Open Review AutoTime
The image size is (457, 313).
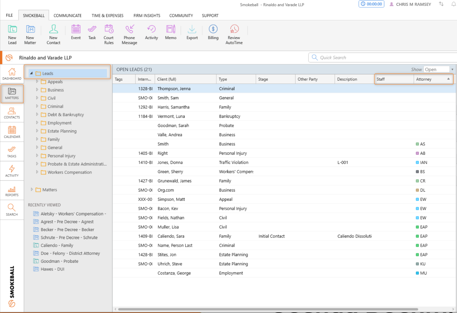click(234, 35)
